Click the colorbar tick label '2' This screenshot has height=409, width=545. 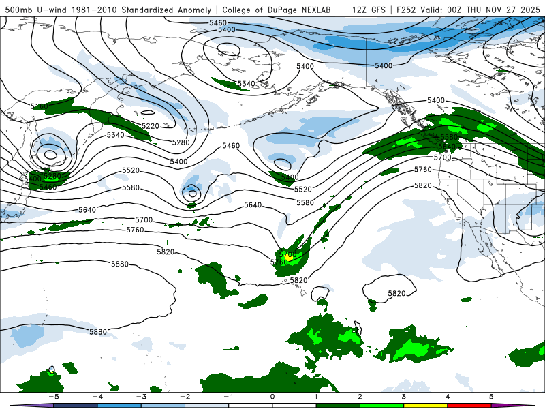(360, 397)
